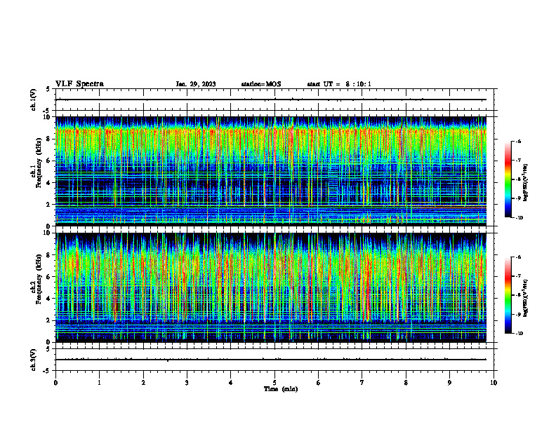Click the '8' kHz tick on ch.2 axis
The height and width of the screenshot is (429, 556).
(48, 255)
